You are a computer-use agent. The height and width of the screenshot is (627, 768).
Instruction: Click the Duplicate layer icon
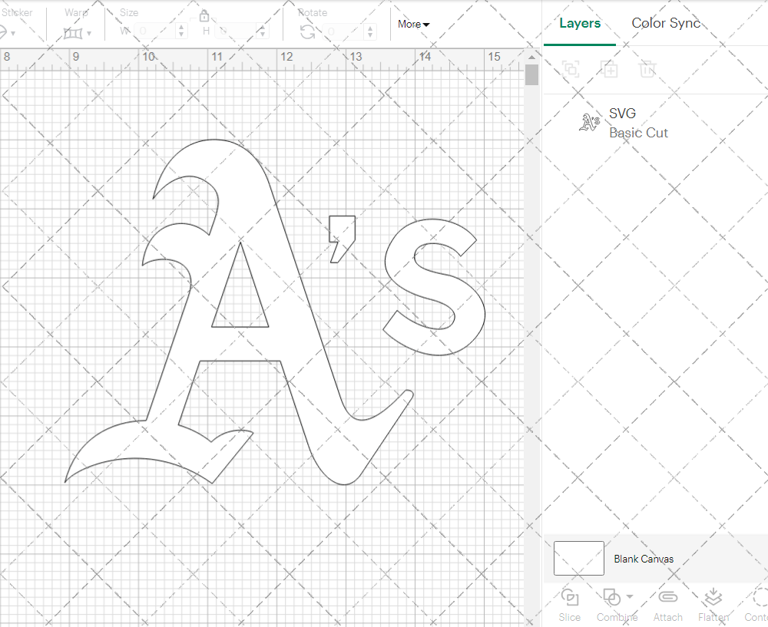pos(609,69)
